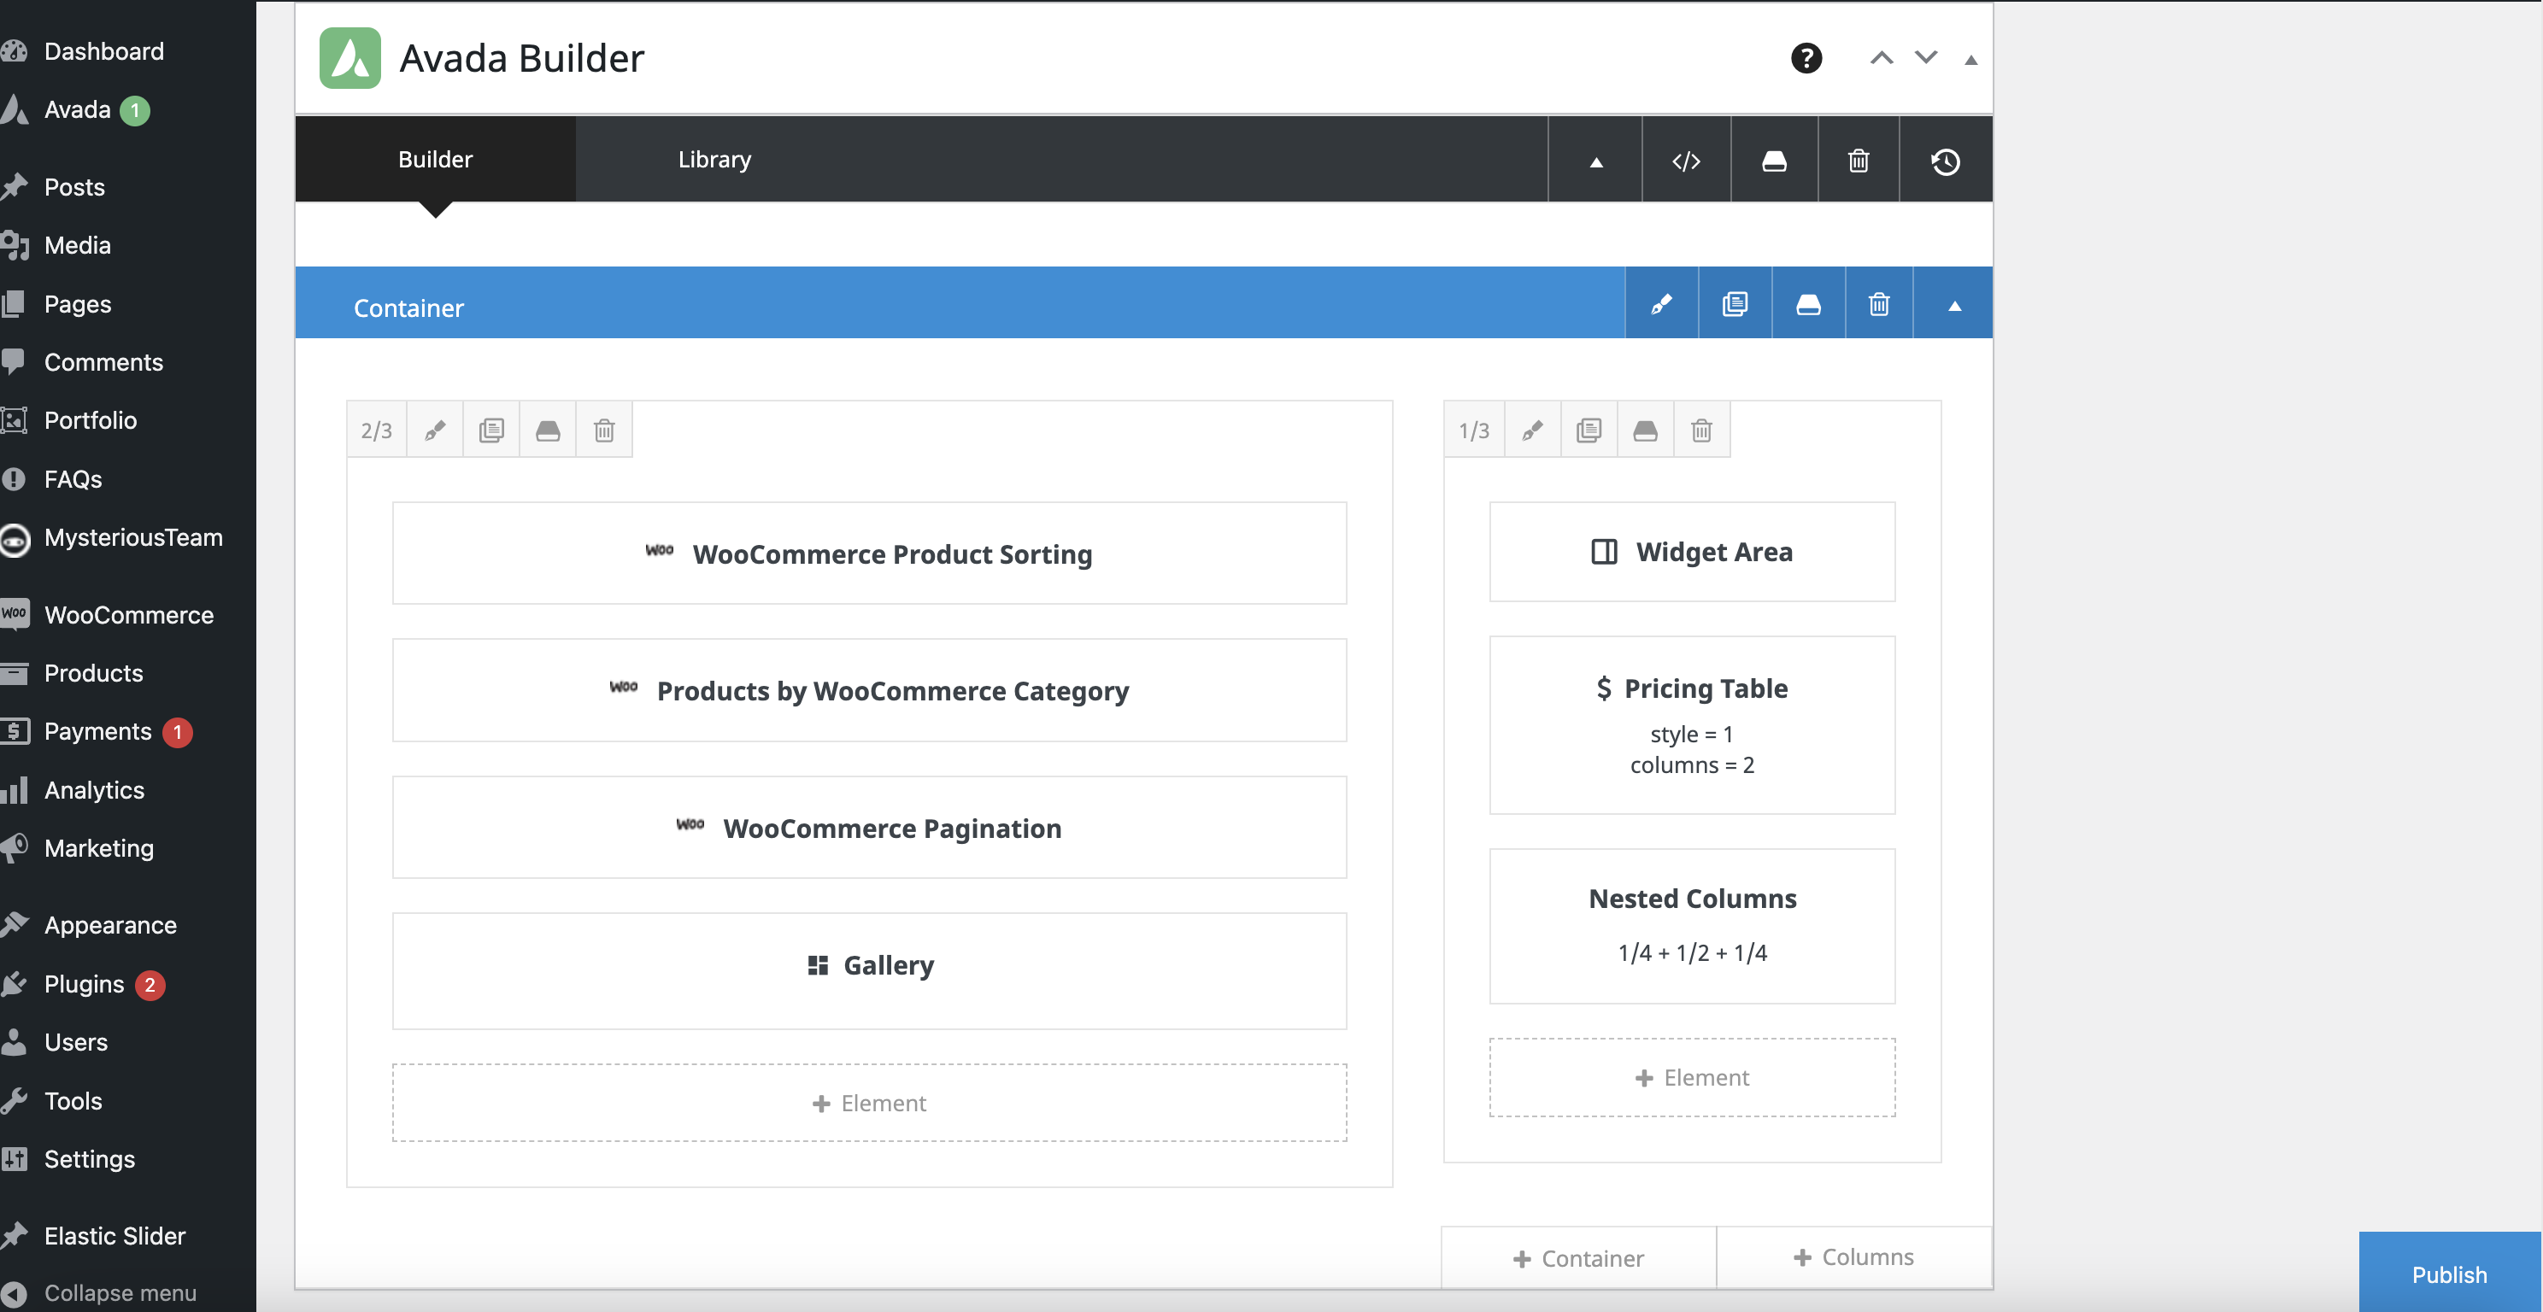Screen dimensions: 2543x1312
Task: Save the 2/3 column to library icon
Action: click(548, 430)
